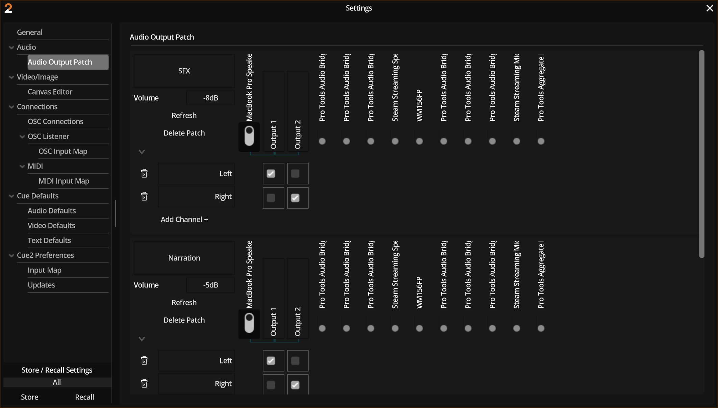Uncheck Narration Left to Output 1
This screenshot has width=718, height=408.
(x=271, y=361)
